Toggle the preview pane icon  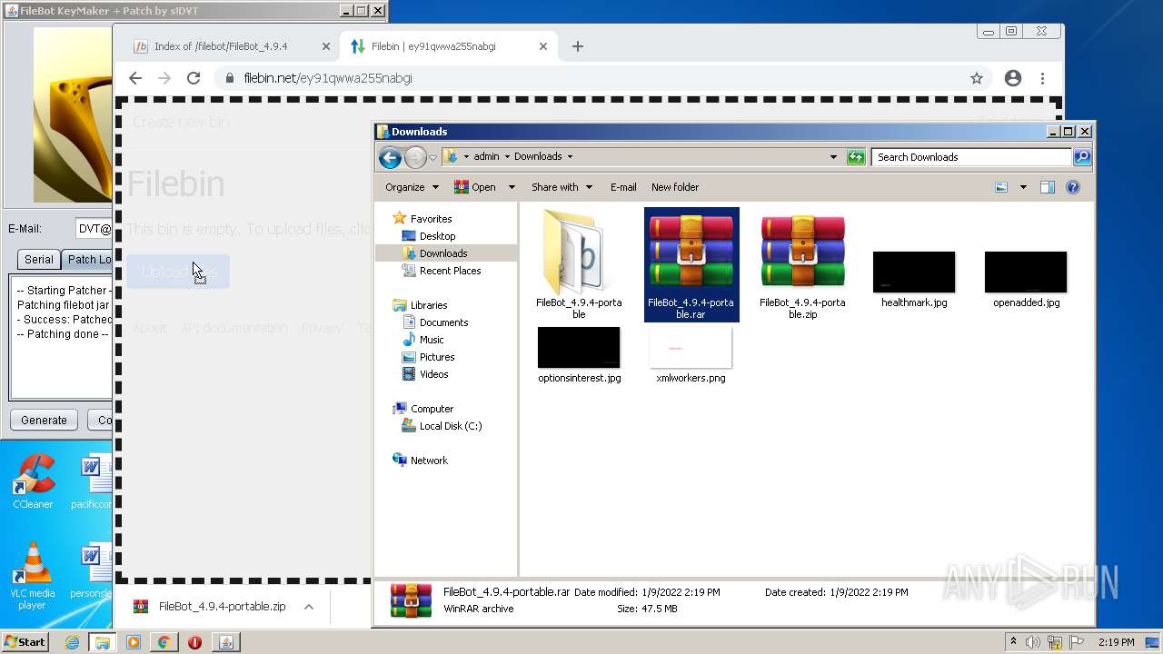(1047, 187)
